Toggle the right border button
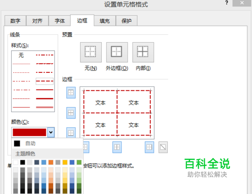Screen dimensions: 252x194 pos(149,147)
